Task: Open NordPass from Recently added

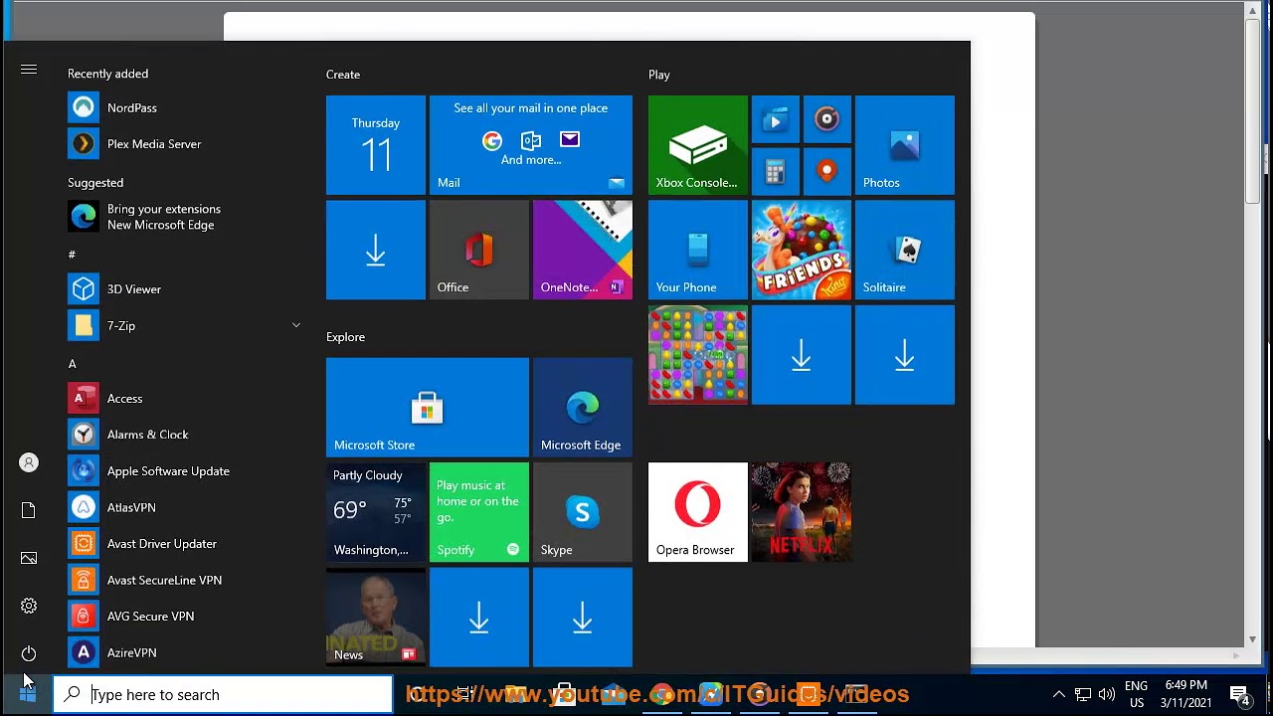Action: tap(184, 107)
